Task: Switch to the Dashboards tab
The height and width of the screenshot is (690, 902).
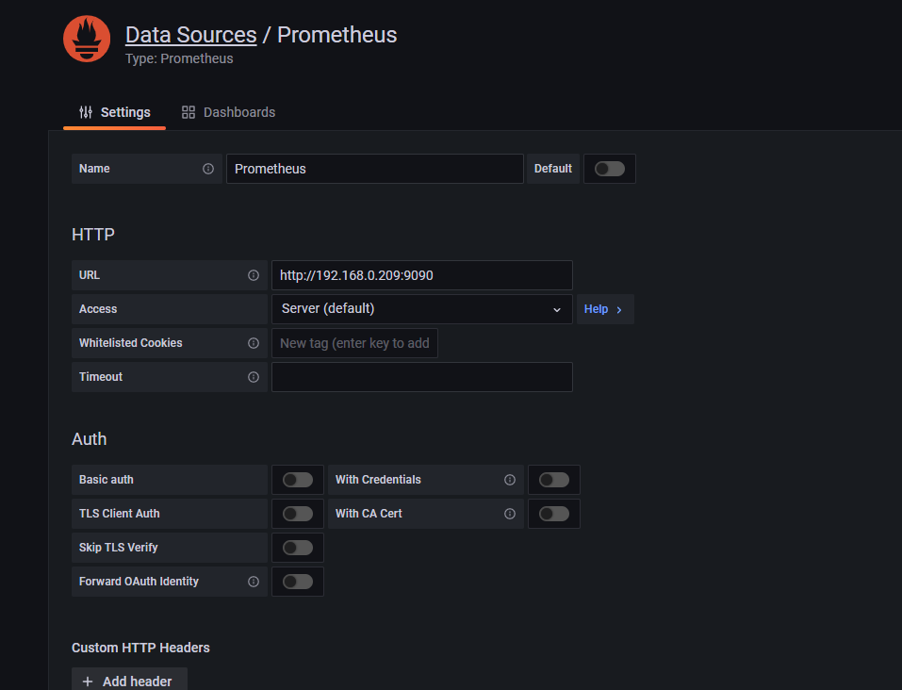Action: 228,112
